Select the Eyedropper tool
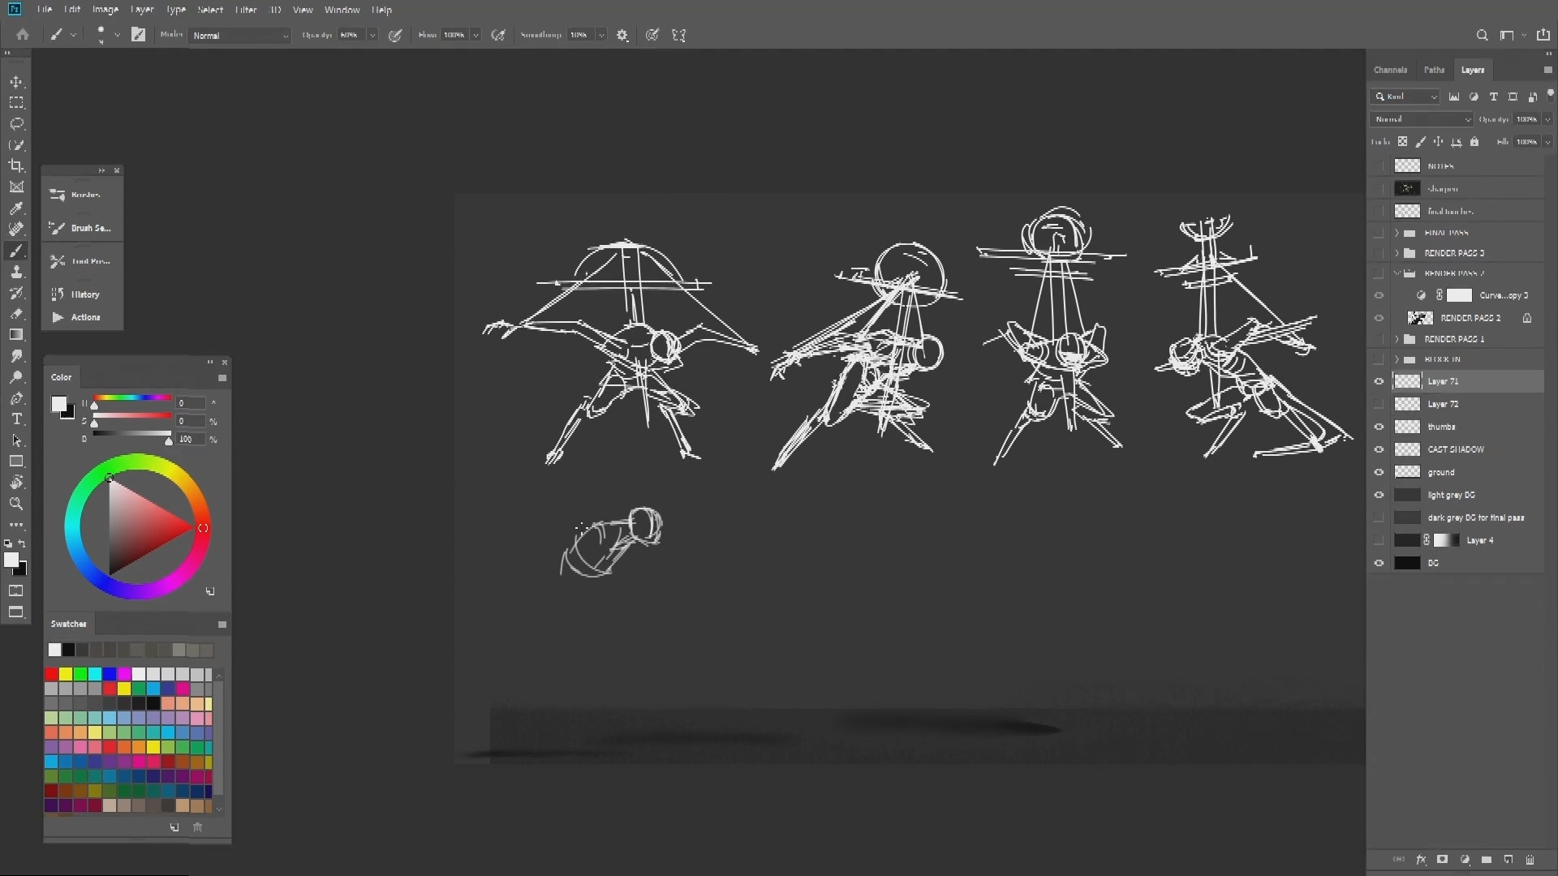1558x876 pixels. click(x=16, y=208)
